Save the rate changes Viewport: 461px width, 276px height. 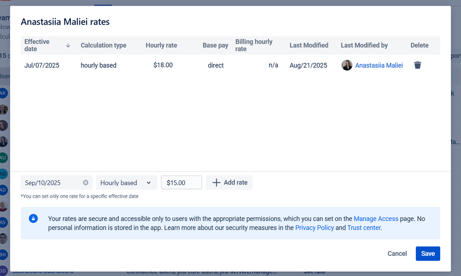coord(427,253)
